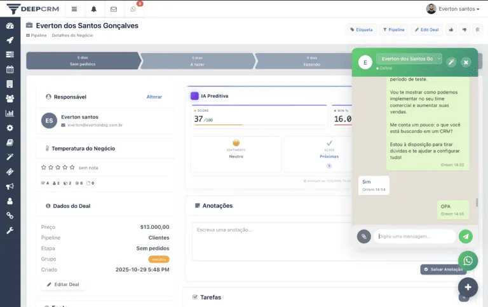Click the "Sim" chat message
This screenshot has height=307, width=488.
tap(374, 186)
